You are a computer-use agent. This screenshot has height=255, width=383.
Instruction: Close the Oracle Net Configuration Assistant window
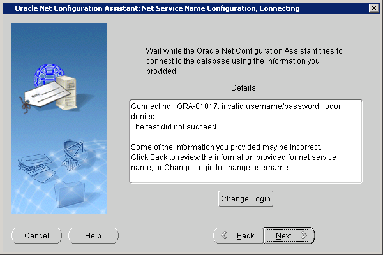(373, 8)
